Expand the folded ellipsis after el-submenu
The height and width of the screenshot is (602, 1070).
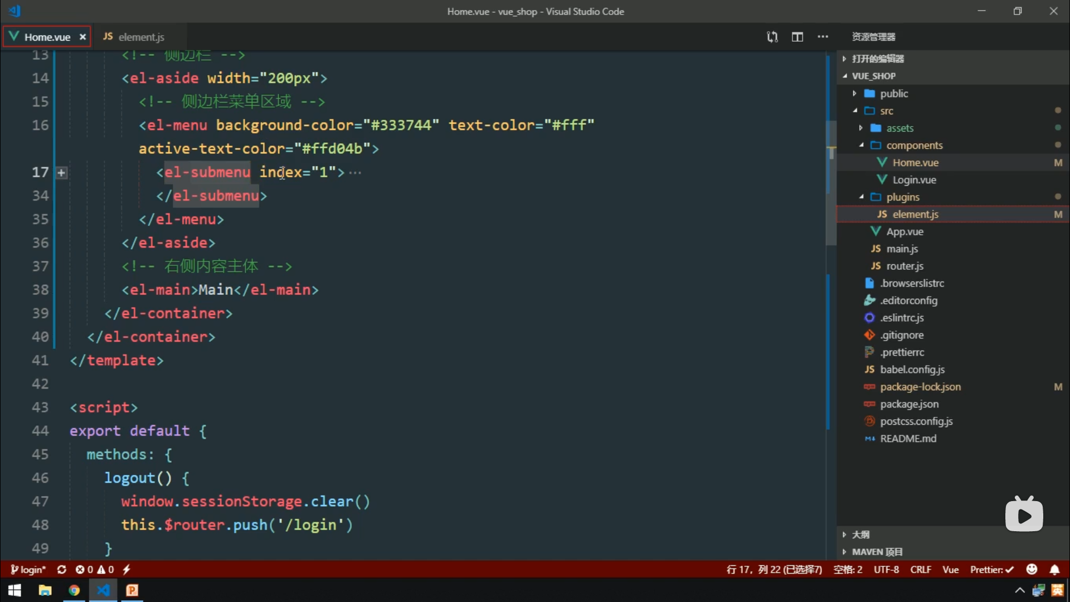click(355, 173)
